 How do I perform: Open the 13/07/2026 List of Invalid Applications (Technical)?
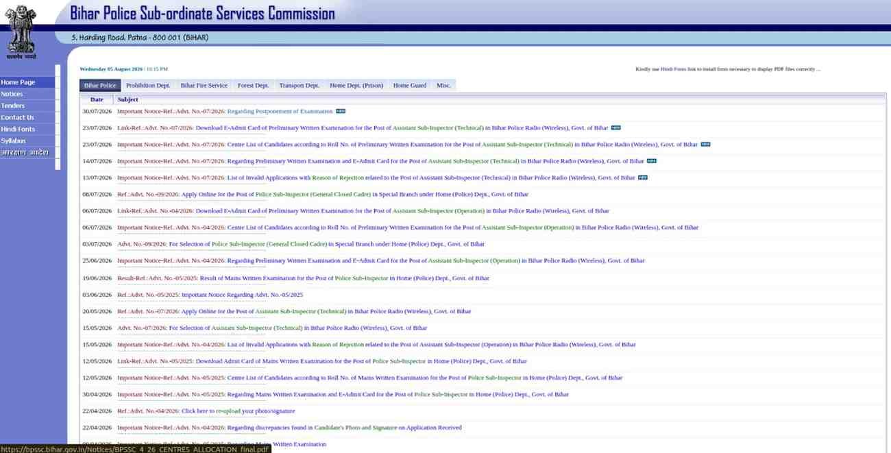(x=376, y=177)
